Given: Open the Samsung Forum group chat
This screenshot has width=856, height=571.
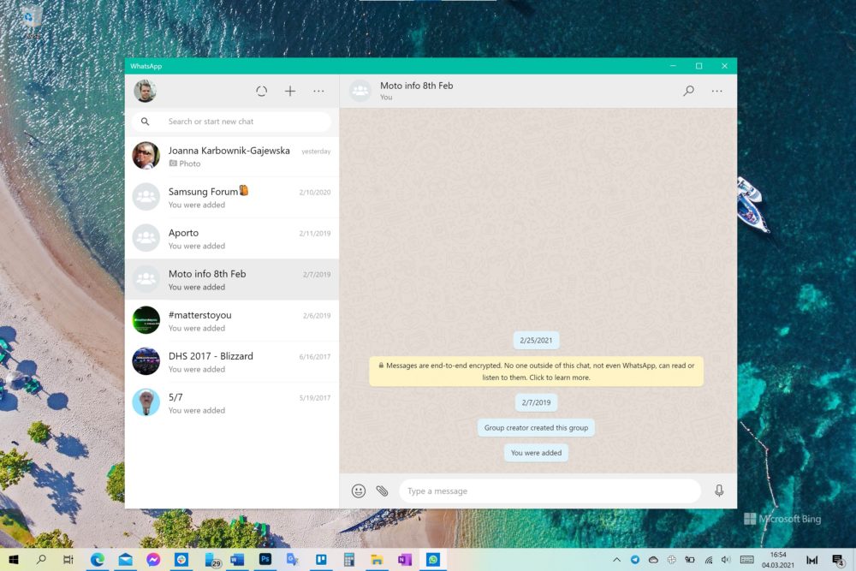Looking at the screenshot, I should (231, 197).
